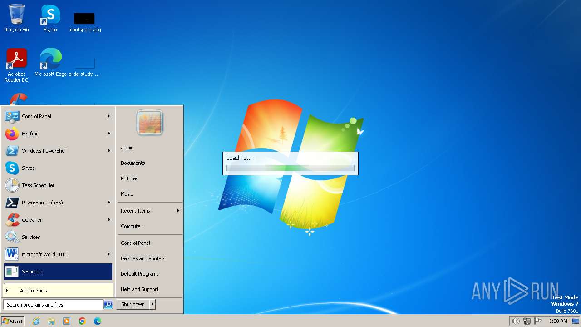Open Windows PowerShell from the Start menu
The height and width of the screenshot is (327, 581).
(58, 151)
